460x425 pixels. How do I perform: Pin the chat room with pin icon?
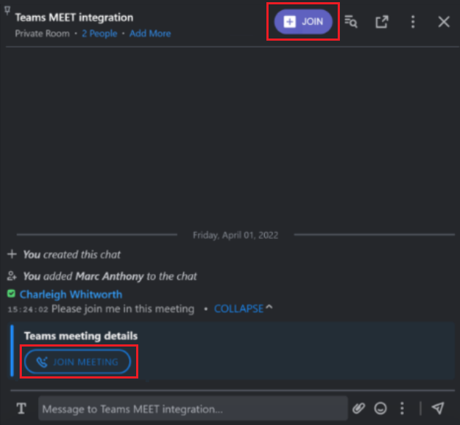tap(7, 11)
